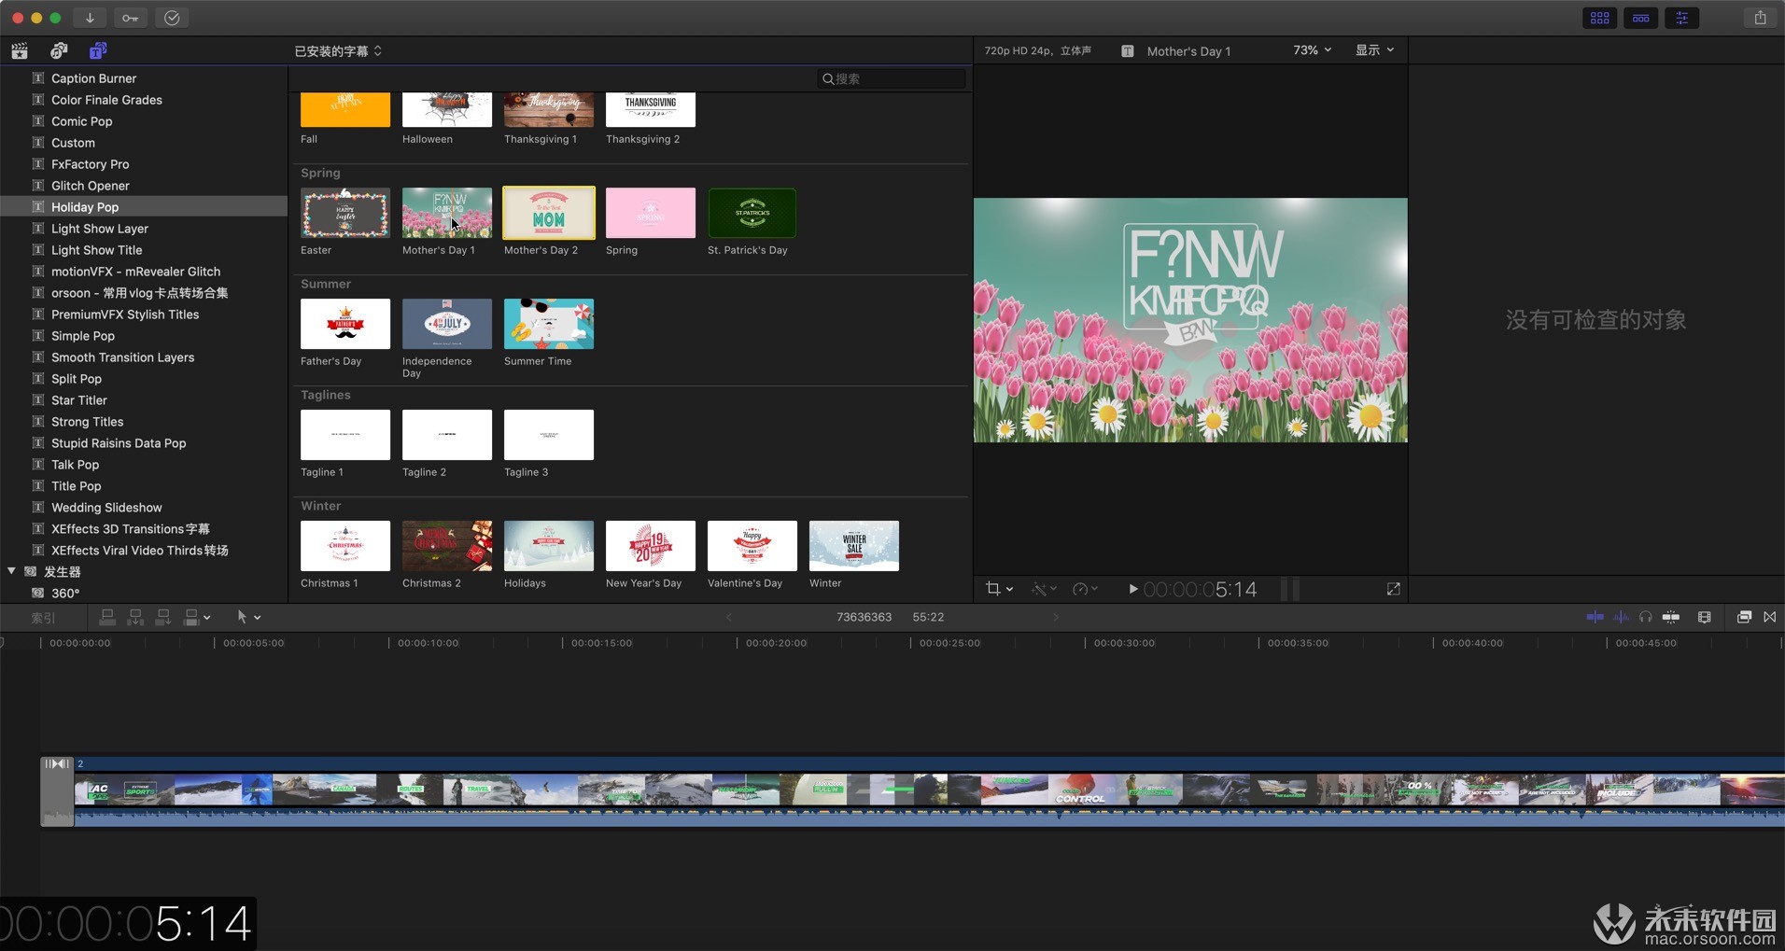Viewport: 1785px width, 951px height.
Task: Select the Valentine's Day thumbnail
Action: coord(752,546)
